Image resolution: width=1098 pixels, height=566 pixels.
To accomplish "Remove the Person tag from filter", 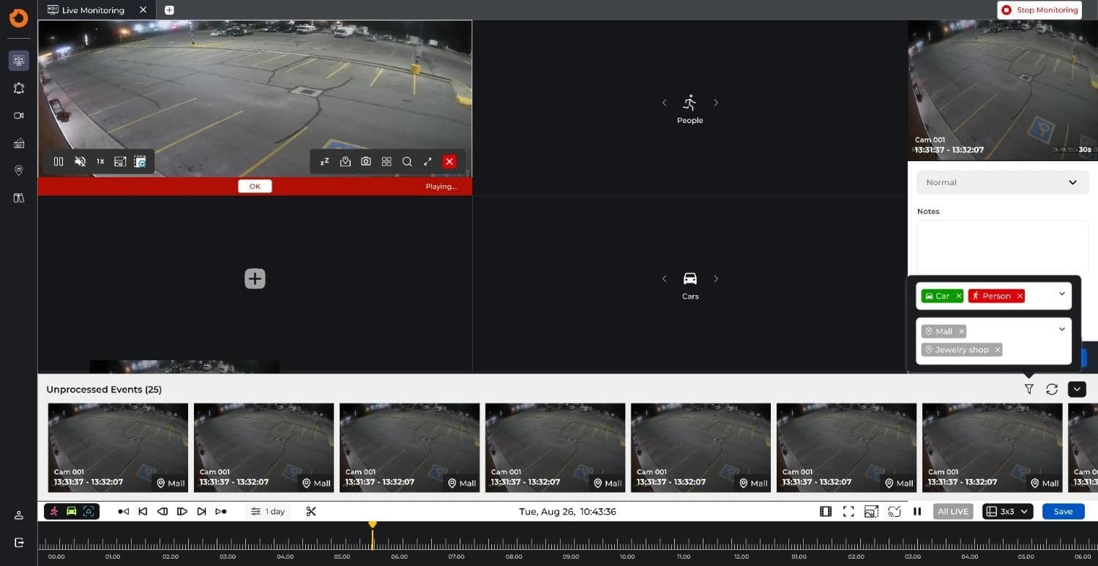I will (x=1020, y=297).
